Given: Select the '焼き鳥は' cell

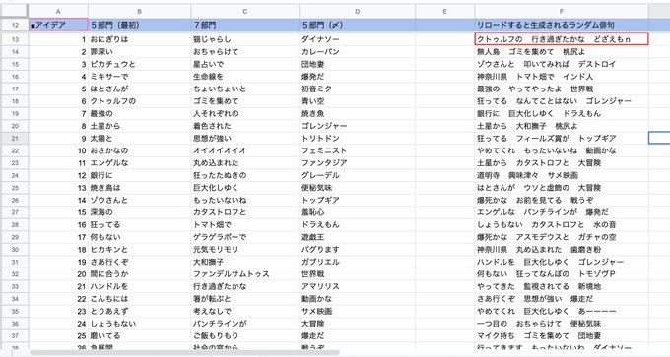Looking at the screenshot, I should tap(139, 188).
